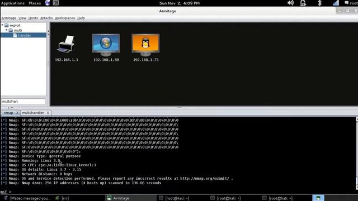Open the root user chat menu
This screenshot has height=201, width=358.
(x=351, y=3)
